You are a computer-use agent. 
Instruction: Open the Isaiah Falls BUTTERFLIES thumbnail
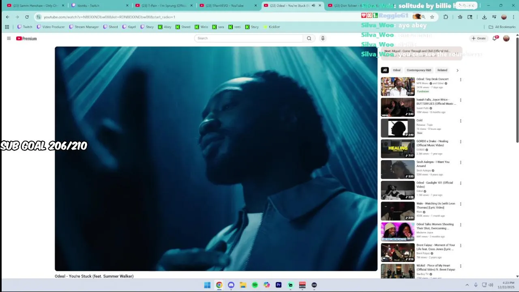pyautogui.click(x=398, y=107)
